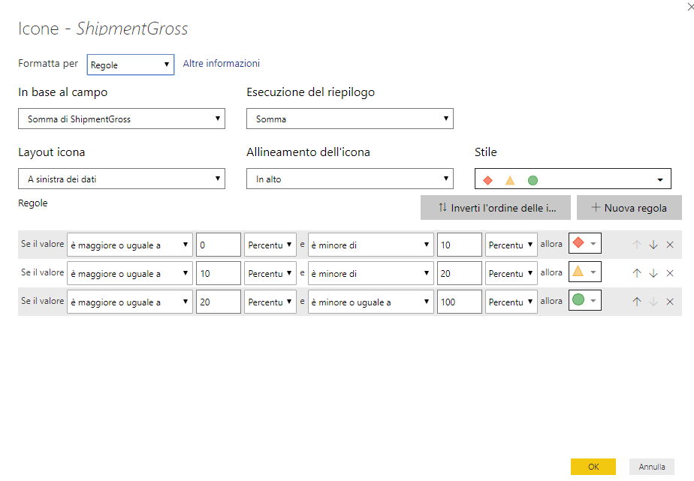The height and width of the screenshot is (481, 694).
Task: Move the 10-20 percent rule up
Action: tap(636, 273)
